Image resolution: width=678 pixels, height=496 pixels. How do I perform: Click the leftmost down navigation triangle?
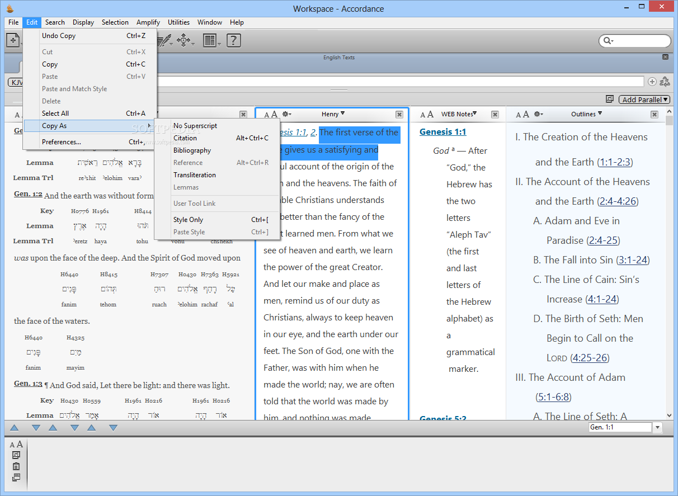36,428
